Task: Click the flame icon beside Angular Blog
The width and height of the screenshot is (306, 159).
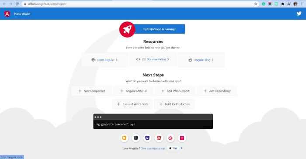Action: click(x=190, y=60)
